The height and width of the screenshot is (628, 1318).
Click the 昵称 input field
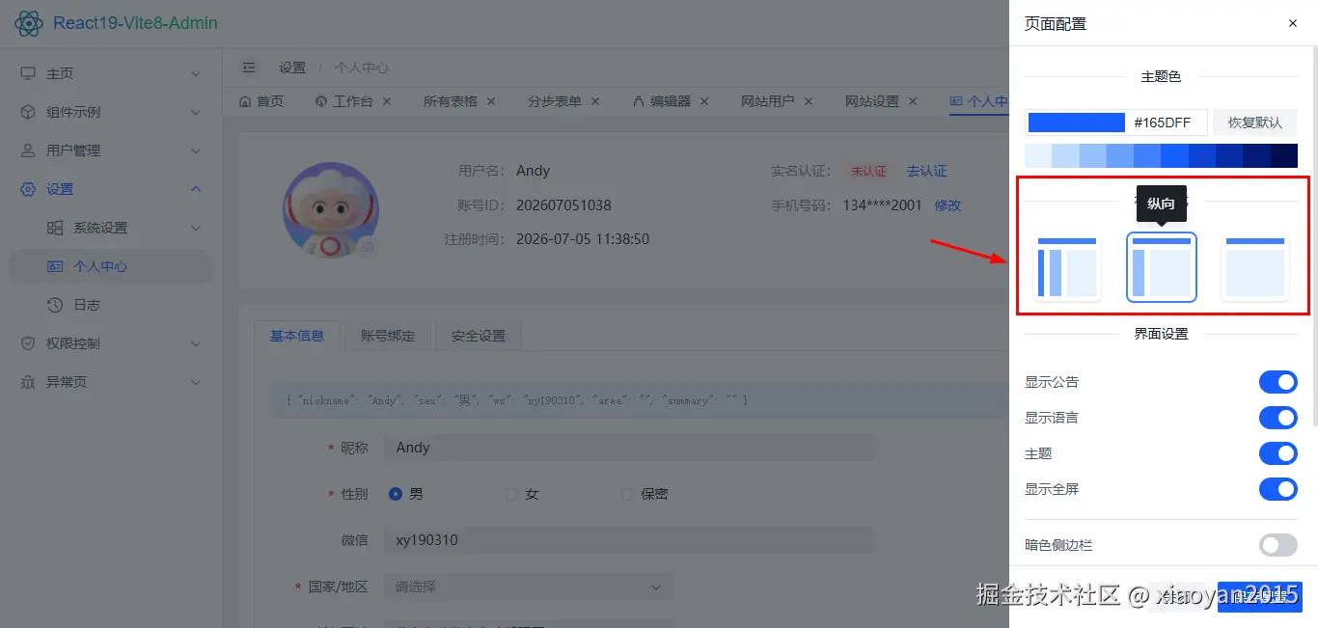point(629,448)
